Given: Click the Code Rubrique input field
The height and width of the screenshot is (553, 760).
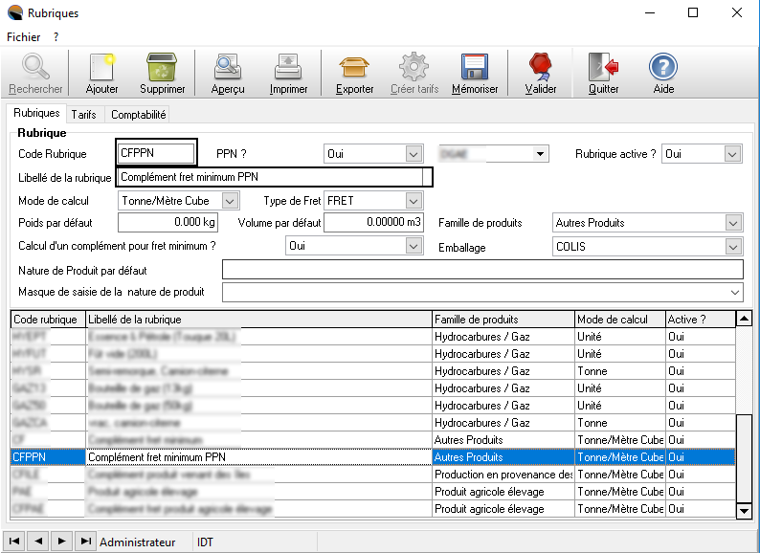Looking at the screenshot, I should tap(157, 152).
